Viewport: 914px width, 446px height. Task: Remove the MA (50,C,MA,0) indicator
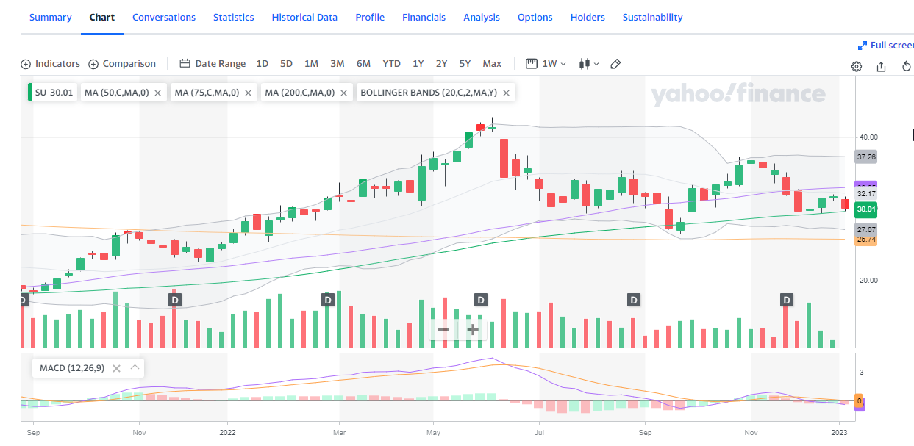(x=157, y=93)
